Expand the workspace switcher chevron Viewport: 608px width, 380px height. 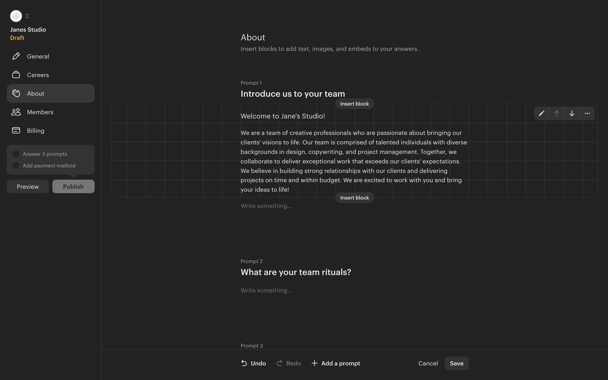[27, 16]
